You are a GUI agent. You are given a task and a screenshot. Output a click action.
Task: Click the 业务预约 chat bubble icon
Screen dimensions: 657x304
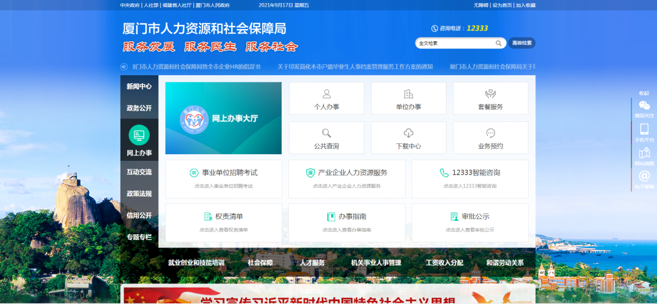(491, 133)
